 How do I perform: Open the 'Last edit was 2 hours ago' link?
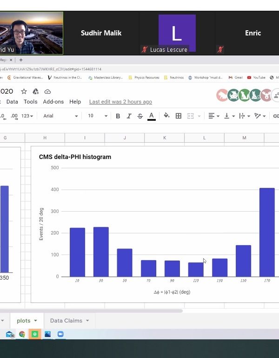[120, 102]
